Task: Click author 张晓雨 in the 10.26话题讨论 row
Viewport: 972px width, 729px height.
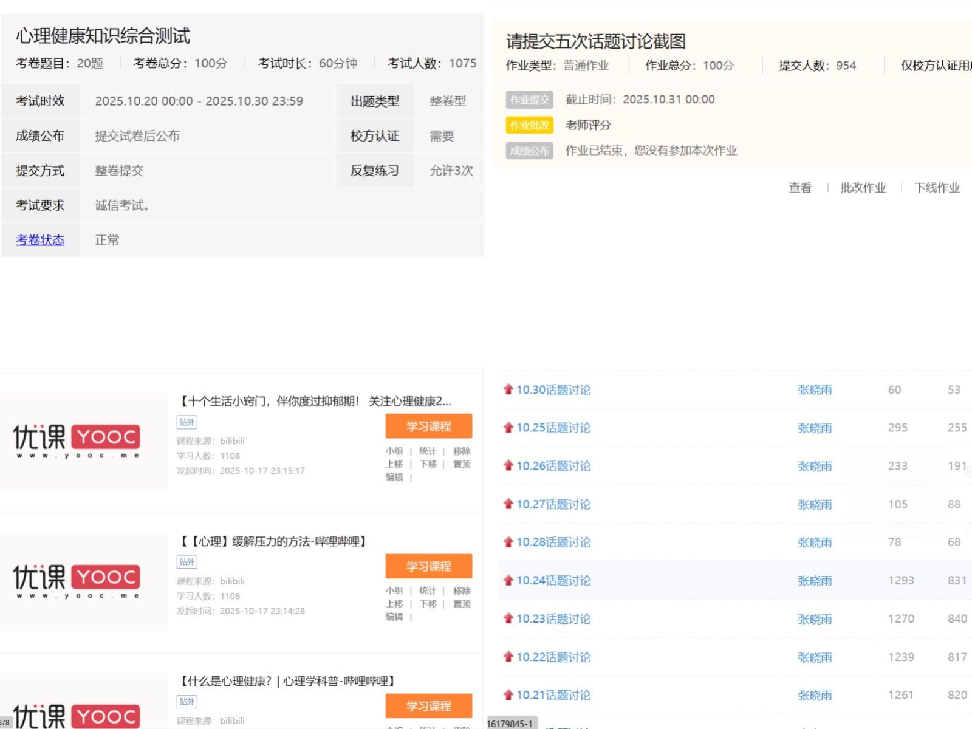Action: click(x=815, y=466)
